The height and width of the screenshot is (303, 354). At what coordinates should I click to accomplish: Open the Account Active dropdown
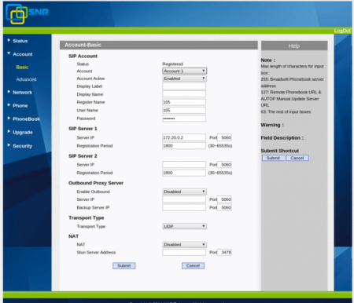[184, 78]
